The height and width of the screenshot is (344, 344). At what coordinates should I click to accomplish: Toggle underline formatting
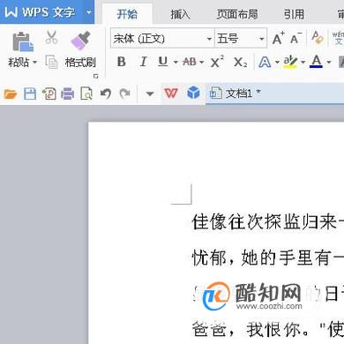163,62
